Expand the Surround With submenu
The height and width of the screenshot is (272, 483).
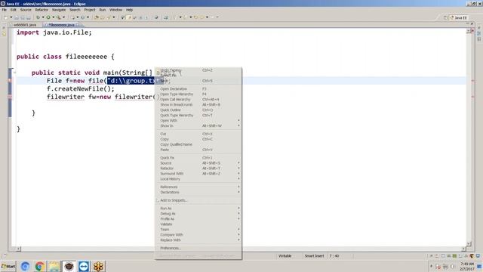(x=198, y=173)
